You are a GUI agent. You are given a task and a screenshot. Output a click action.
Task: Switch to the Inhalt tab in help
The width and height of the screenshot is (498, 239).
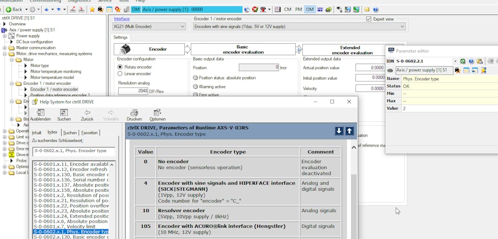click(x=37, y=132)
